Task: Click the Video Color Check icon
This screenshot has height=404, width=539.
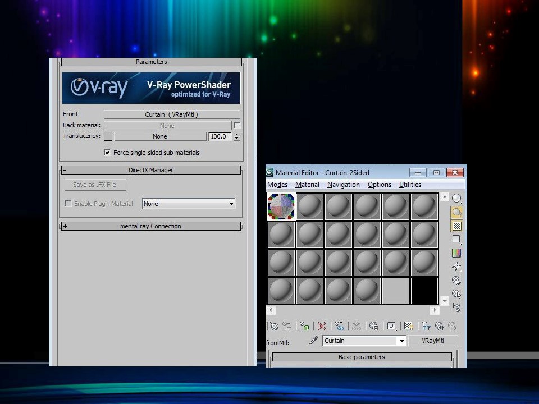Action: point(456,253)
